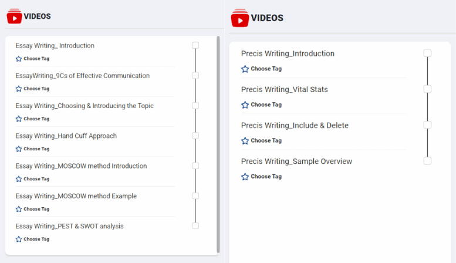Mark Precis Writing_Include & Delete checkbox
456x263 pixels.
[428, 125]
